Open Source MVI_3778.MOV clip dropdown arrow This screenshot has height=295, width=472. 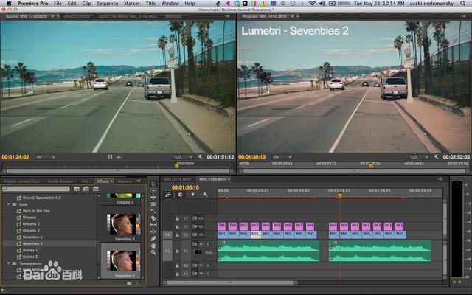click(52, 16)
